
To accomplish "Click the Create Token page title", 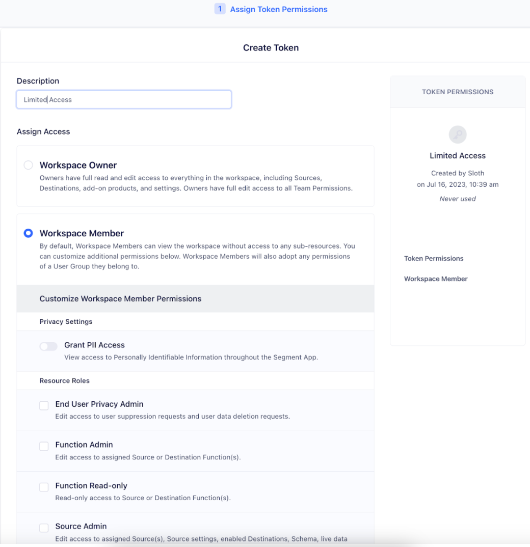I will coord(271,47).
